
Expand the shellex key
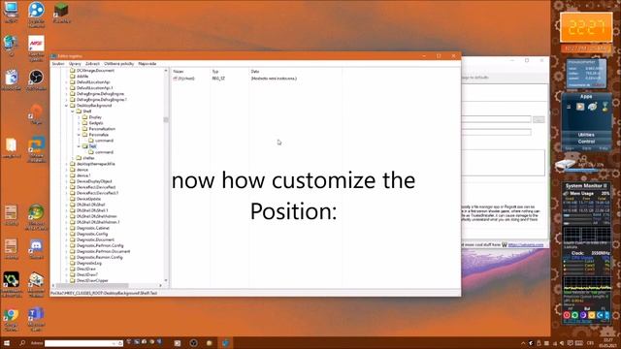coord(73,158)
